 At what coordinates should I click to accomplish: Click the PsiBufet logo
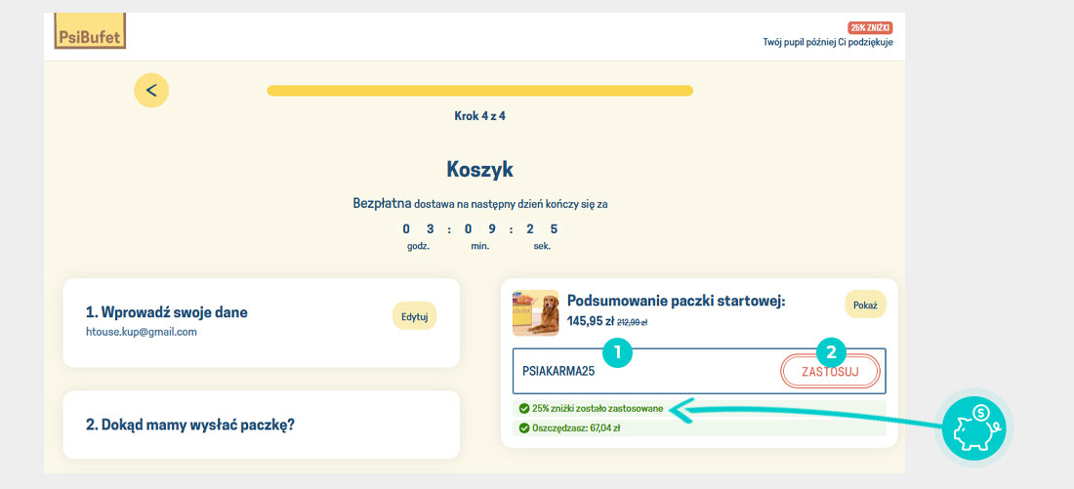pyautogui.click(x=90, y=32)
